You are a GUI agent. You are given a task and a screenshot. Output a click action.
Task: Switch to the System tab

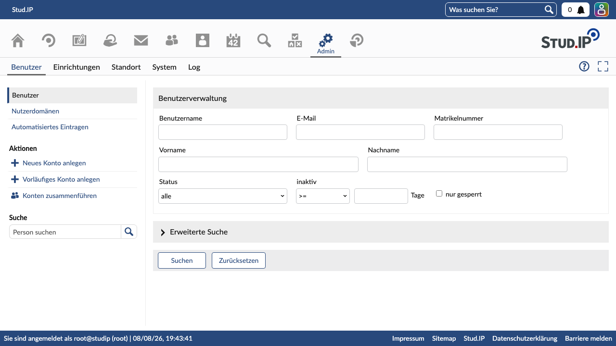click(165, 67)
